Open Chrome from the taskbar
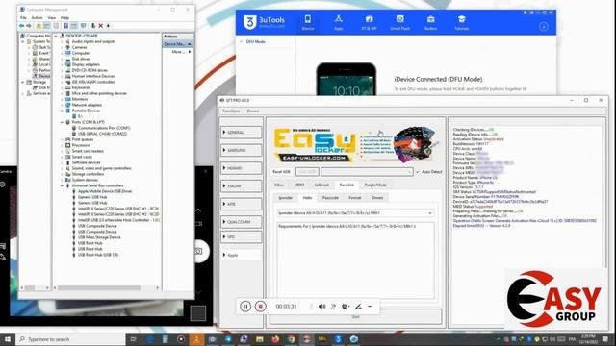 [291, 339]
